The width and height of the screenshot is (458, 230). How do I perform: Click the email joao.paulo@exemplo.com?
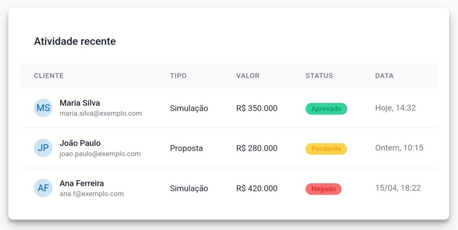pyautogui.click(x=100, y=154)
